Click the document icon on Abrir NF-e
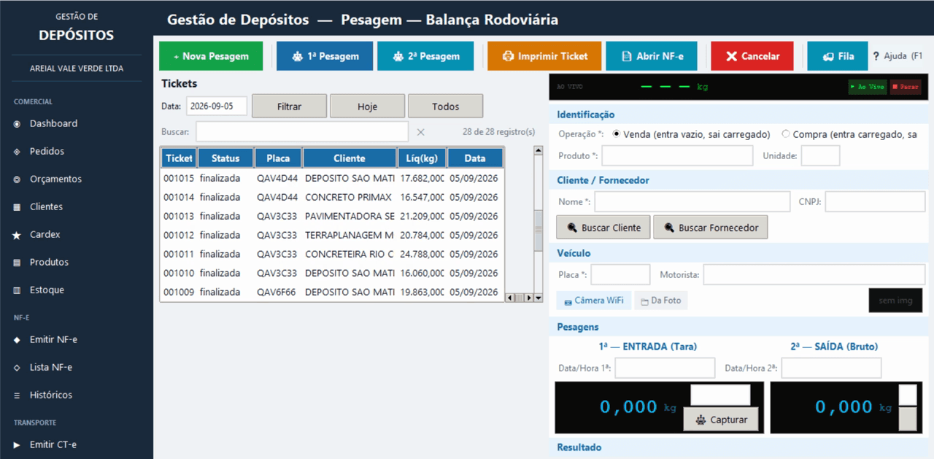934x459 pixels. (x=627, y=56)
